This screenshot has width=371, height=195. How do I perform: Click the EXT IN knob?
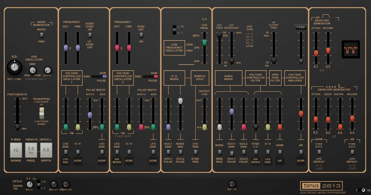[x=232, y=184]
